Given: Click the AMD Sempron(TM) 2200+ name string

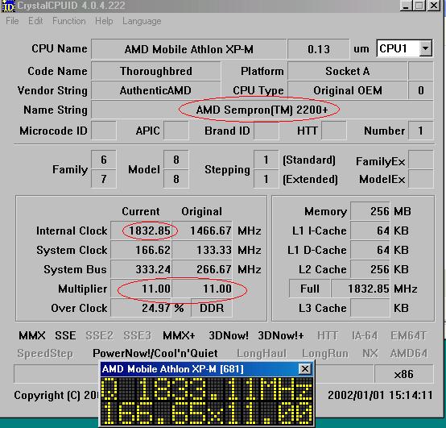Looking at the screenshot, I should [262, 110].
